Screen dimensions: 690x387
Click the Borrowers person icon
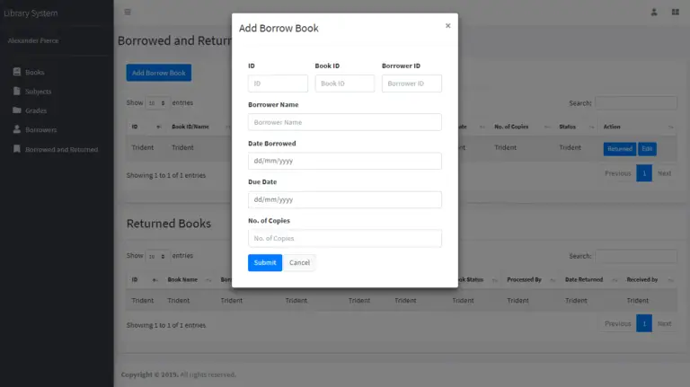[17, 129]
